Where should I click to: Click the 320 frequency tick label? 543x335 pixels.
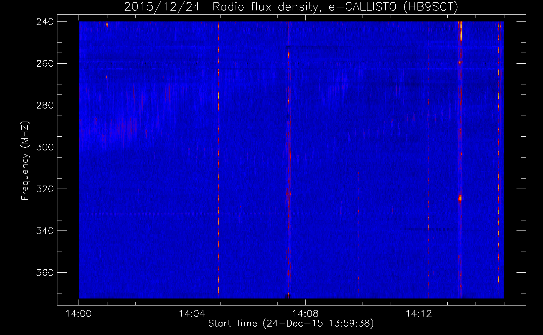(x=45, y=189)
